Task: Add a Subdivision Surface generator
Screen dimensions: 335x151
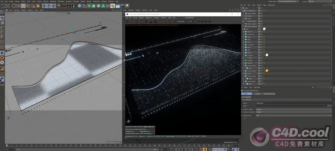Action: coord(89,6)
